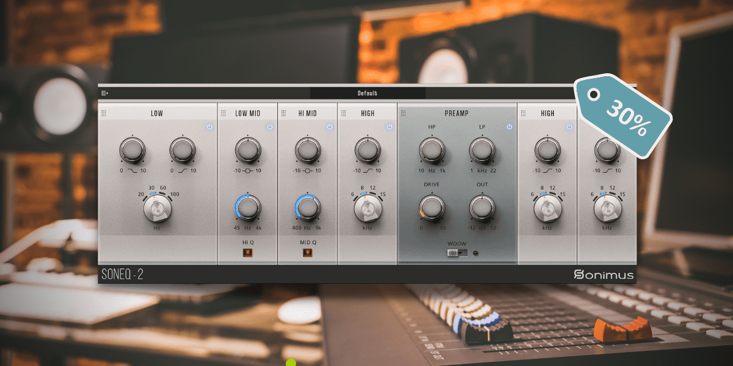Viewport: 733px width, 366px height.
Task: Toggle the LOW band power button
Action: point(210,127)
